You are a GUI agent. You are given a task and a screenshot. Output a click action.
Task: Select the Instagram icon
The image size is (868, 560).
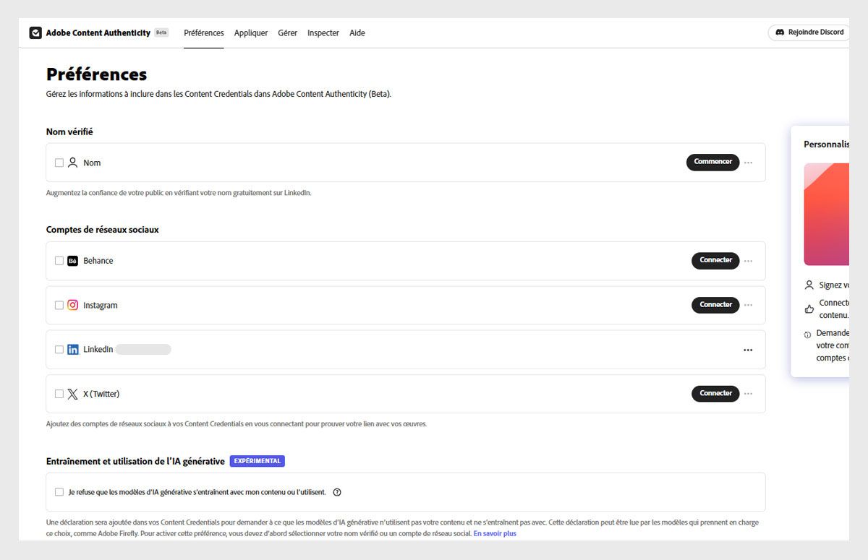73,305
